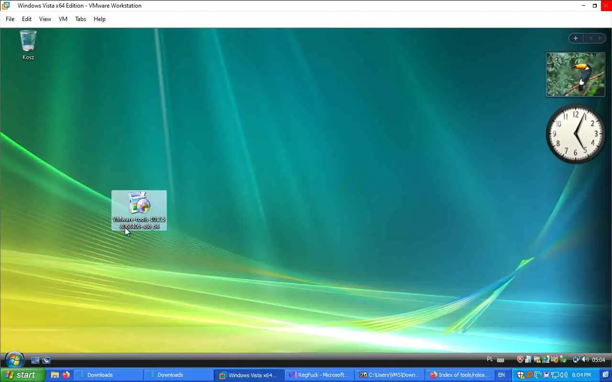The height and width of the screenshot is (382, 612).
Task: Open the Tabs menu
Action: pyautogui.click(x=80, y=19)
